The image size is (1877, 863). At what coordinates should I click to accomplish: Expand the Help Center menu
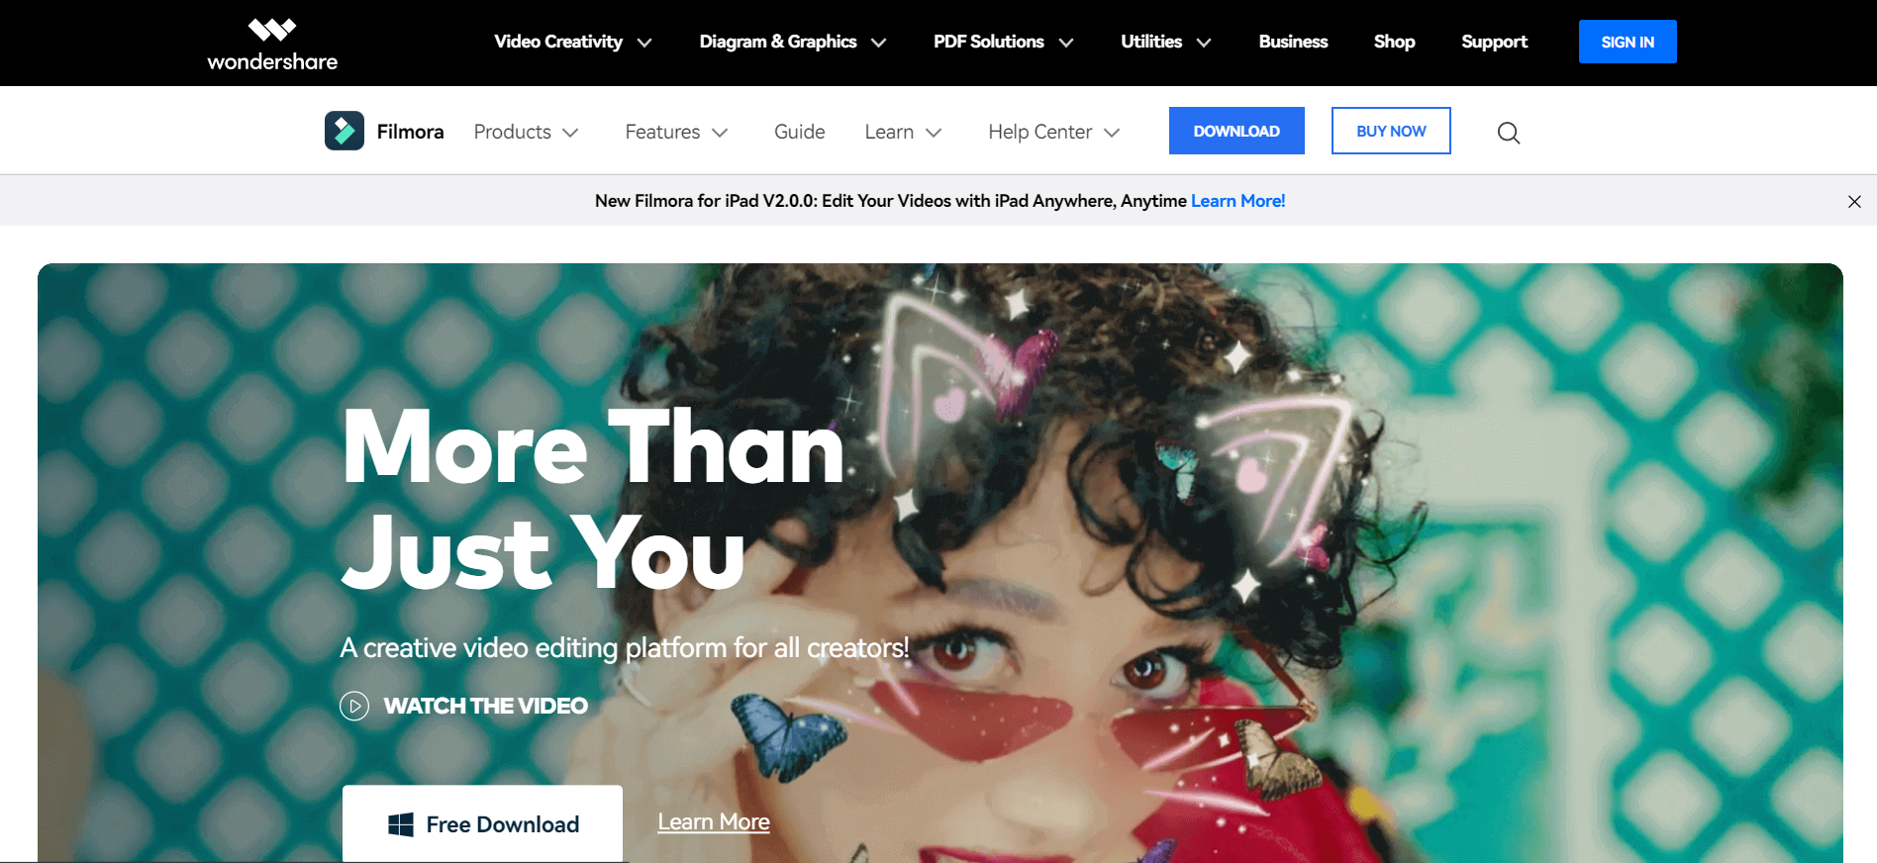tap(1053, 132)
